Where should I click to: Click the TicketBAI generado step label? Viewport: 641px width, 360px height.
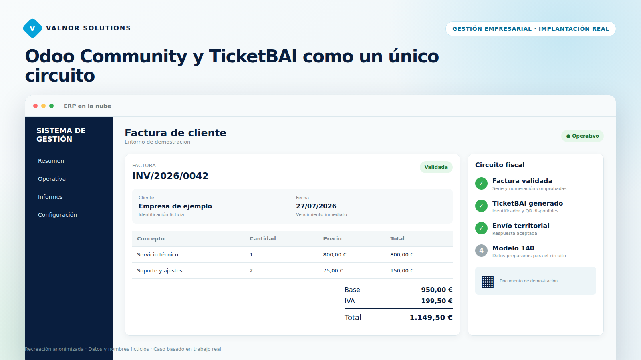click(528, 203)
